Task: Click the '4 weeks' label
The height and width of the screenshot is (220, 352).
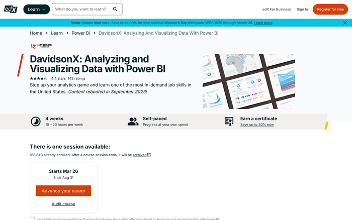Action: 54,119
